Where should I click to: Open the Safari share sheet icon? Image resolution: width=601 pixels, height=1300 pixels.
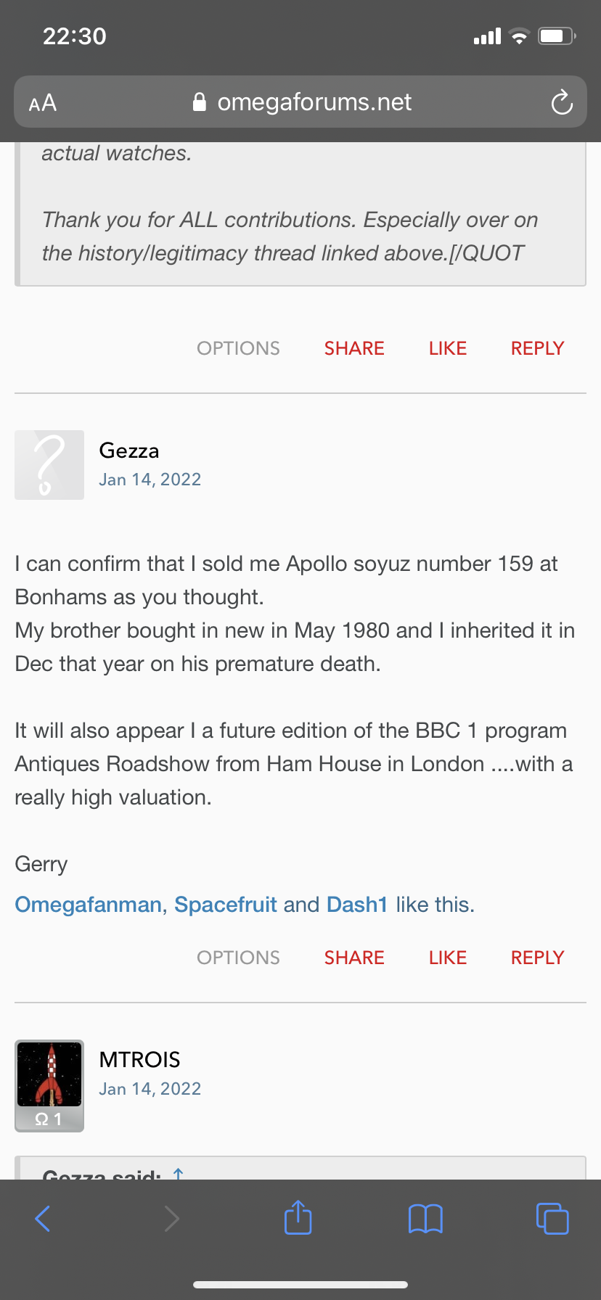click(298, 1217)
